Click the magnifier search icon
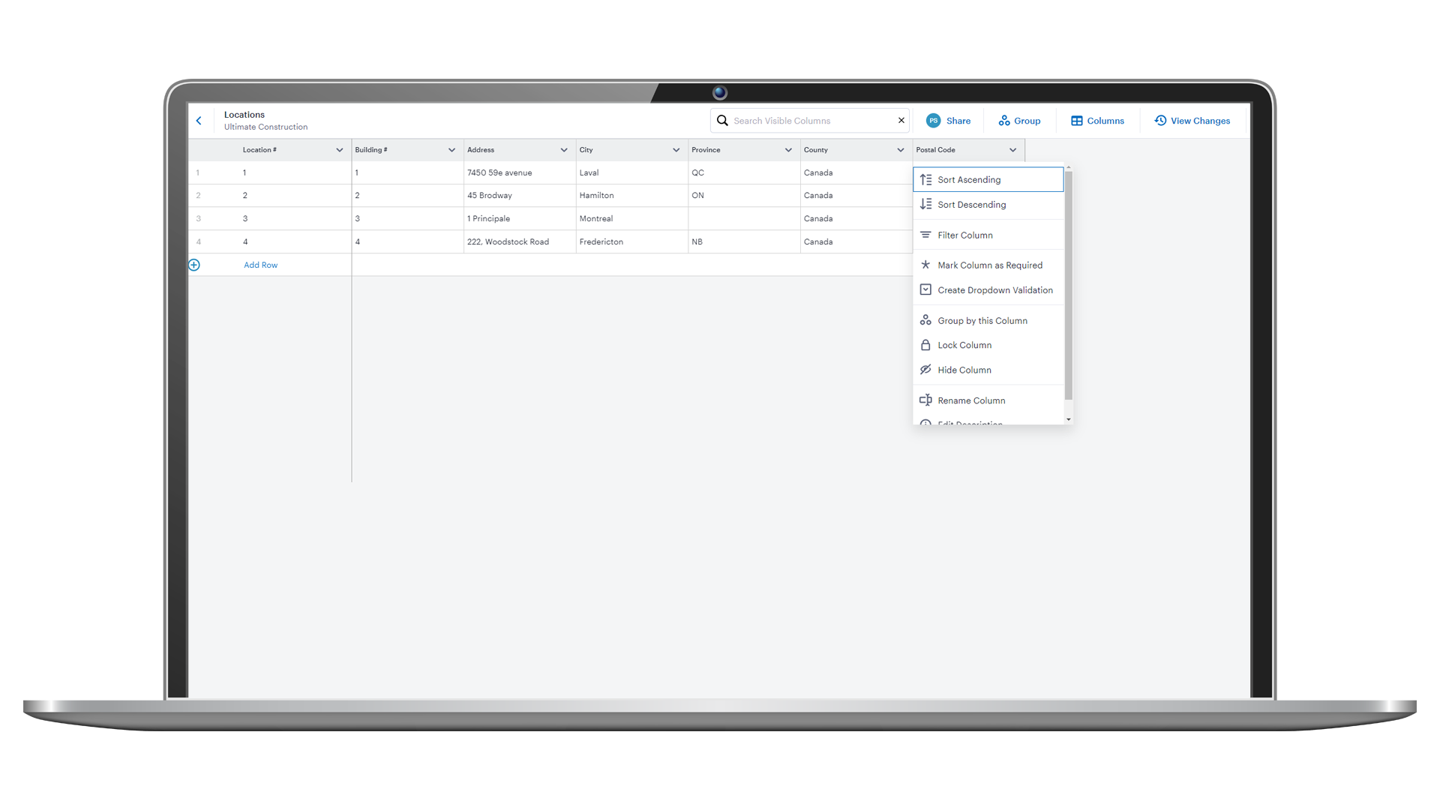Screen dimensions: 1440x810 722,121
